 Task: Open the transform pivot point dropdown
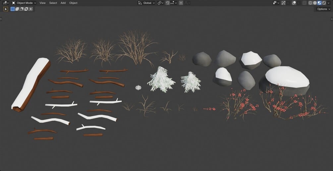(160, 3)
